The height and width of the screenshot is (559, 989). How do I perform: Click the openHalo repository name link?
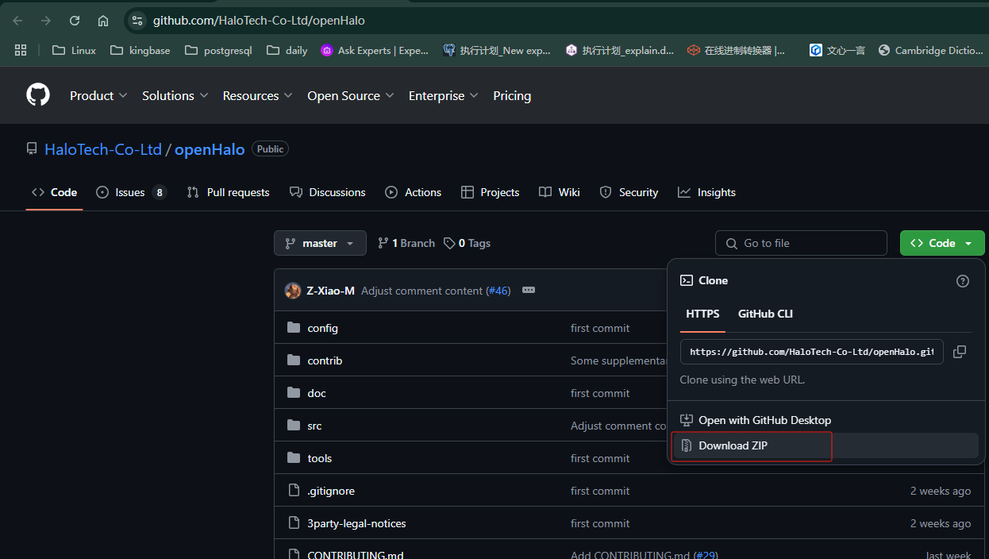(x=210, y=149)
